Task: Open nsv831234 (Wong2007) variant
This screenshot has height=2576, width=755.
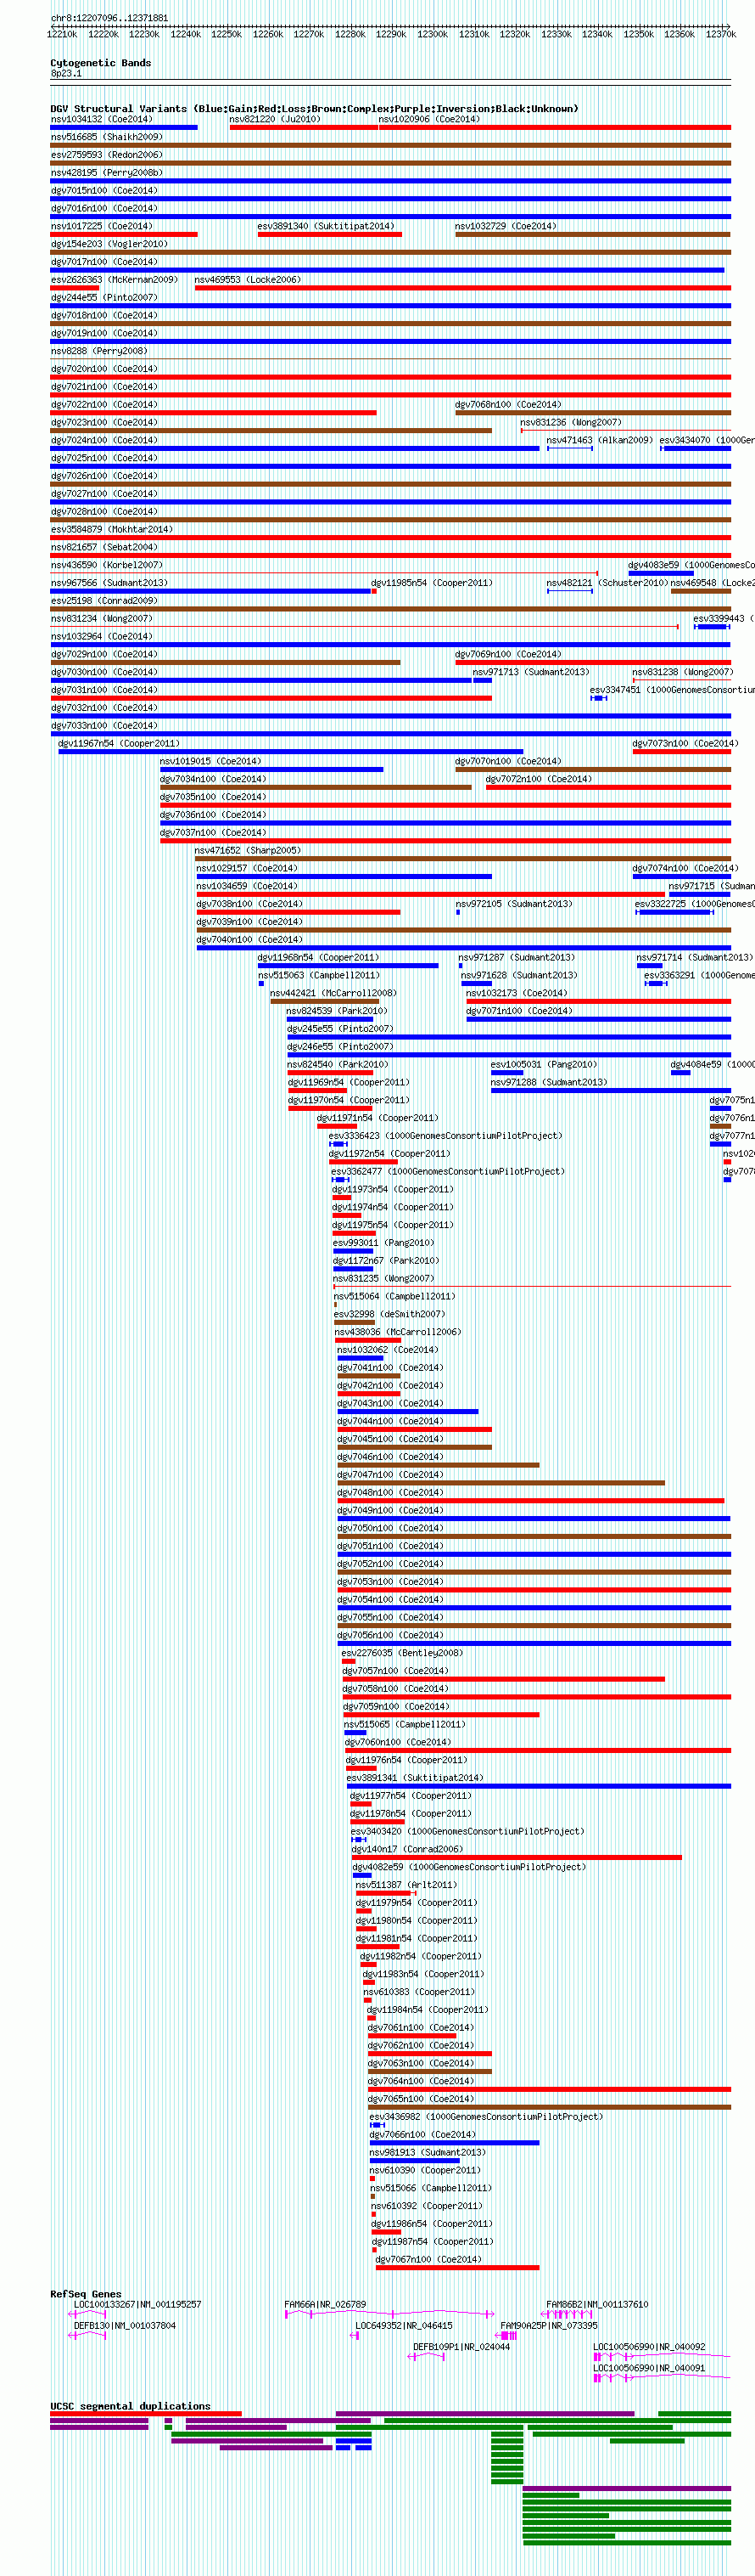Action: point(102,619)
